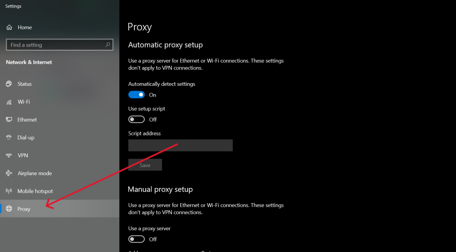Click the Save button
456x252 pixels.
coord(145,165)
